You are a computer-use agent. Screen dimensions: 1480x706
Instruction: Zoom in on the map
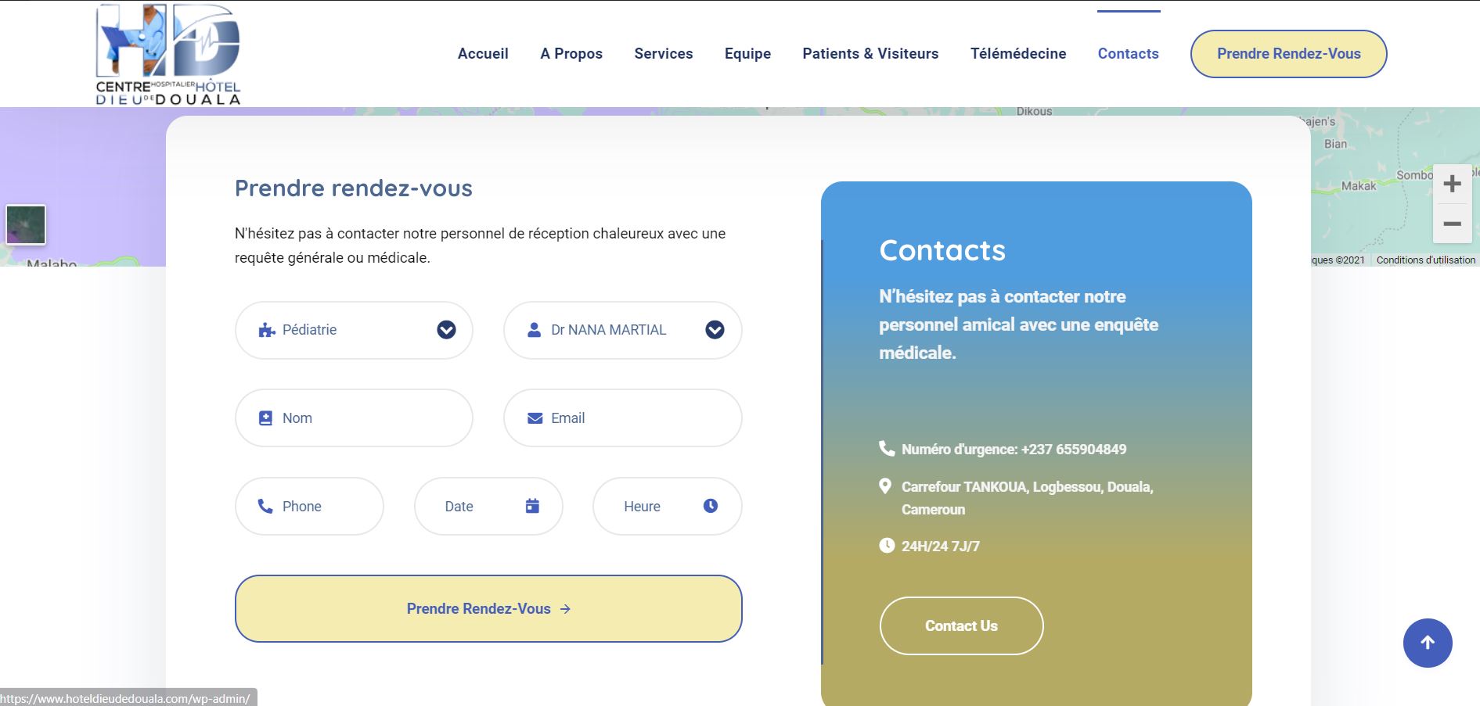click(x=1452, y=185)
